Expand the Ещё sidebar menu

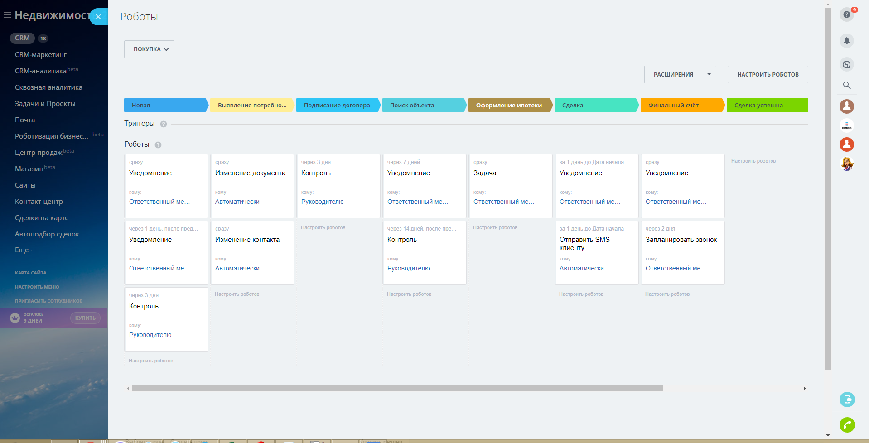24,250
